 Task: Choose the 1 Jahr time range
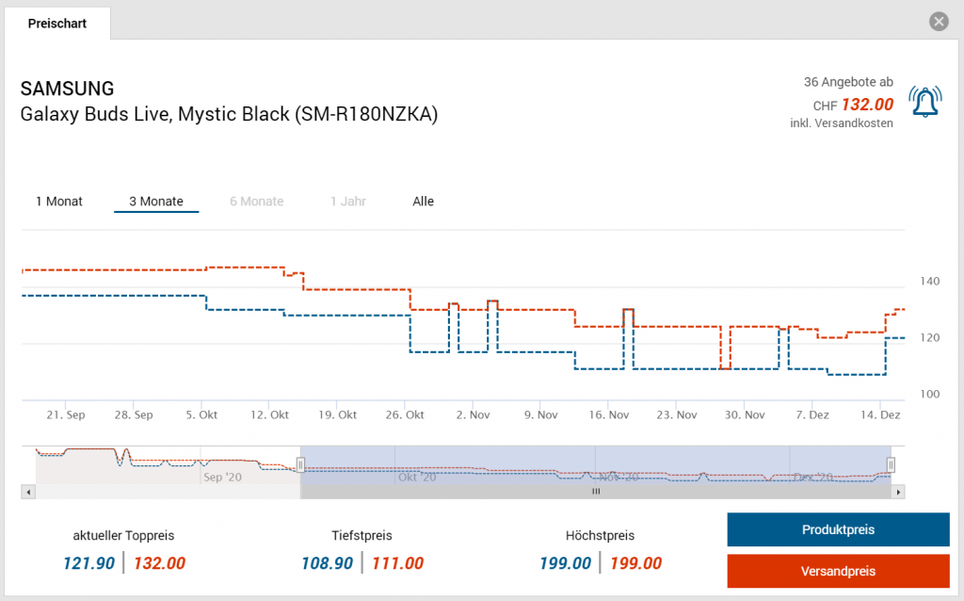coord(347,202)
